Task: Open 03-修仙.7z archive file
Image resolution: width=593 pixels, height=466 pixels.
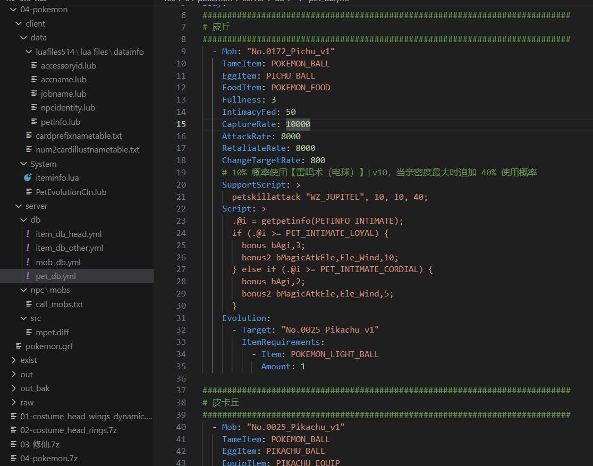Action: [x=40, y=444]
